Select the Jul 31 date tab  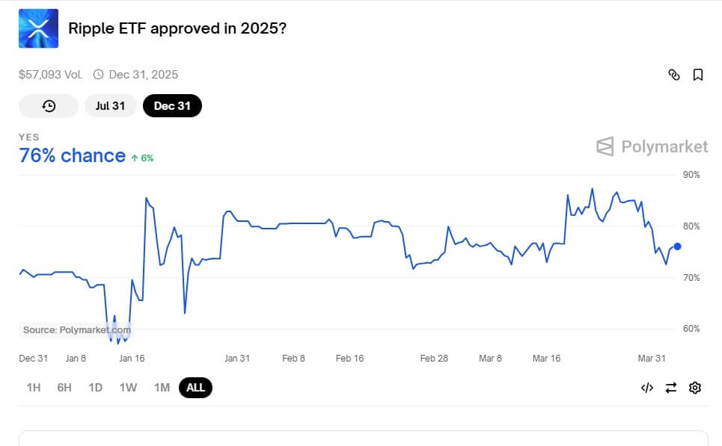[x=110, y=106]
